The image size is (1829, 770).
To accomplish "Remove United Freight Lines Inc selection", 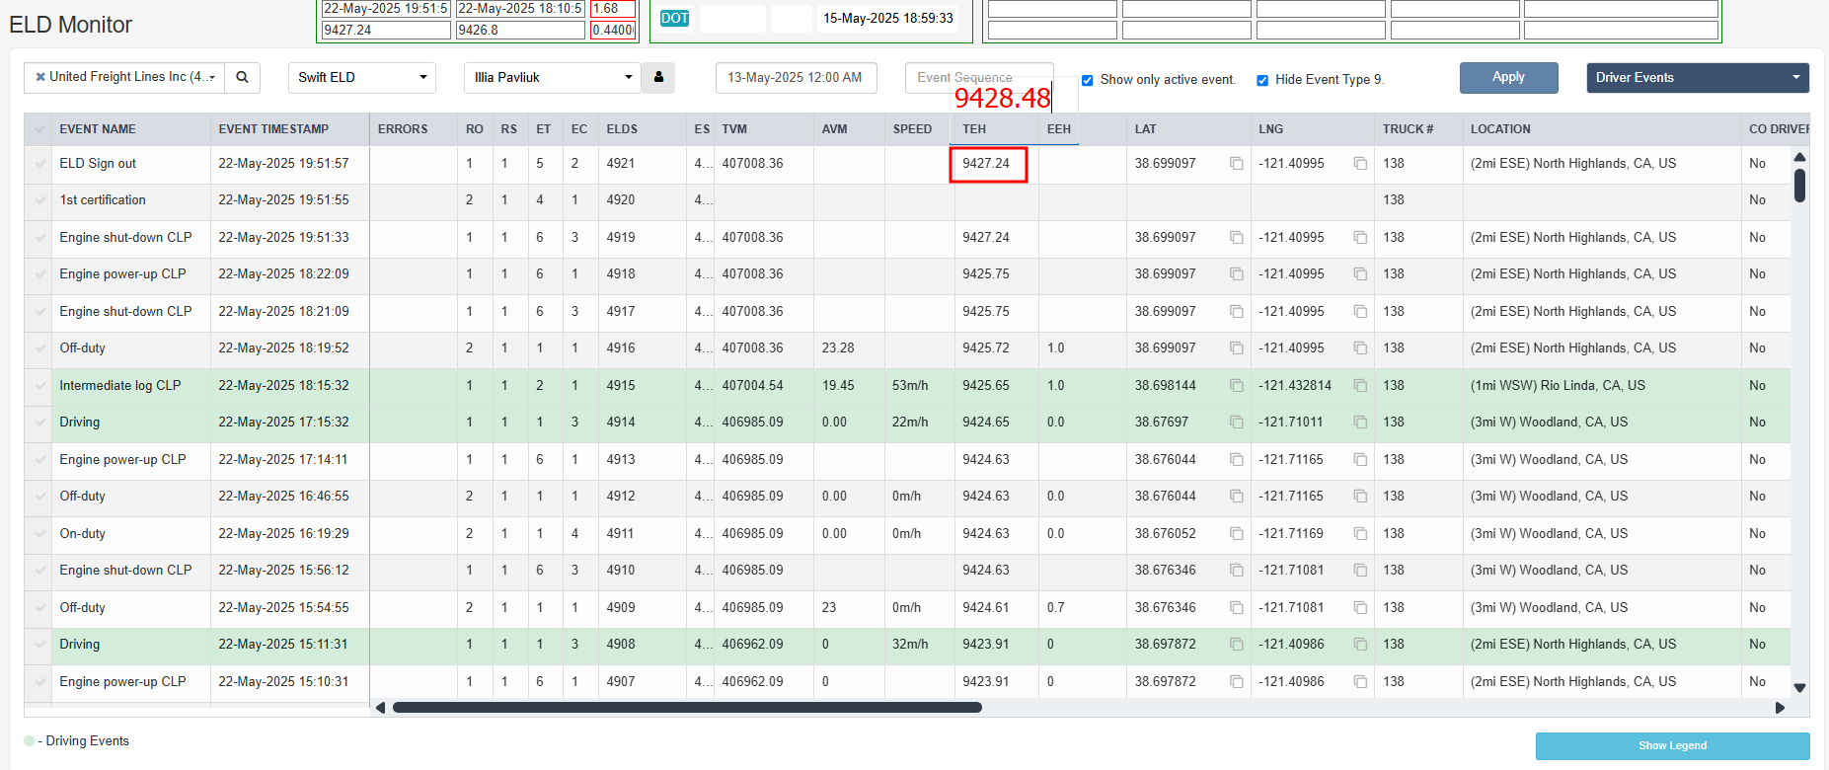I will click(40, 77).
